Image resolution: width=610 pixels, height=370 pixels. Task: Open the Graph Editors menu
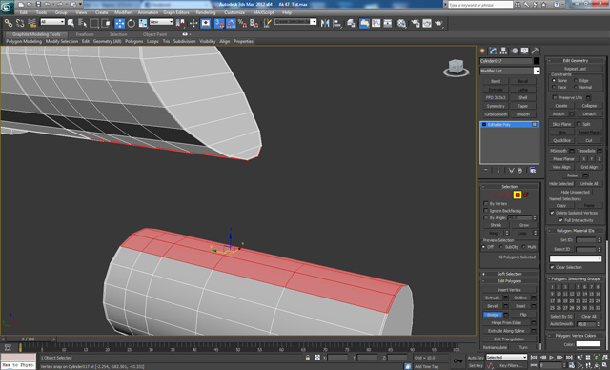[x=175, y=12]
